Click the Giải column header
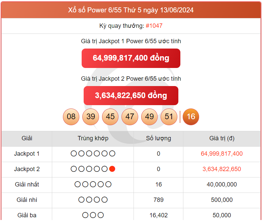 click(27, 138)
